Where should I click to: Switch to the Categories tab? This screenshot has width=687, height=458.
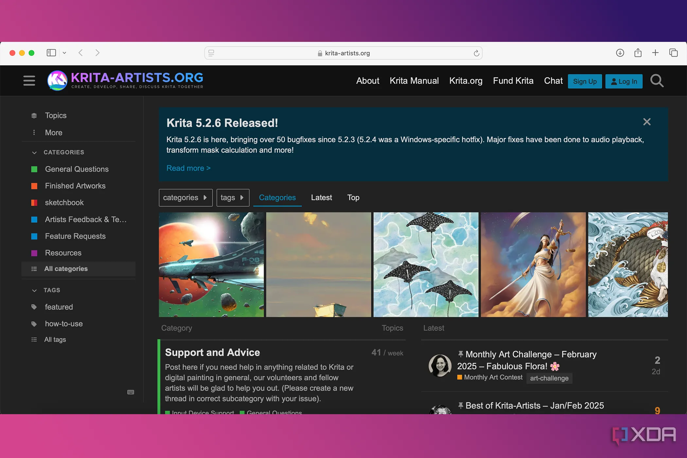click(277, 198)
